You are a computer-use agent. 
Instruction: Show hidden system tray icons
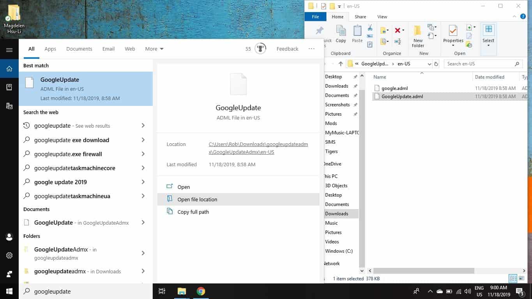(430, 291)
